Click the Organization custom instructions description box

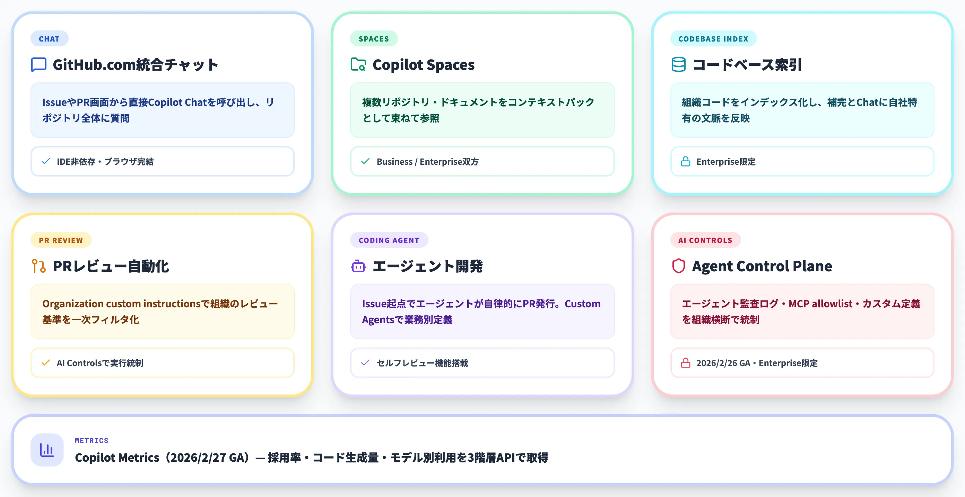coord(163,311)
